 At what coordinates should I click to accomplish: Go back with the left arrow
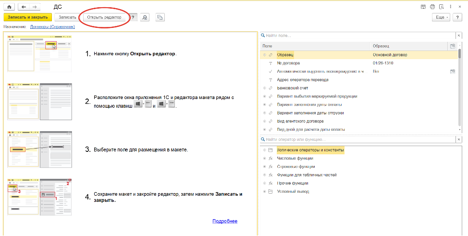click(24, 7)
